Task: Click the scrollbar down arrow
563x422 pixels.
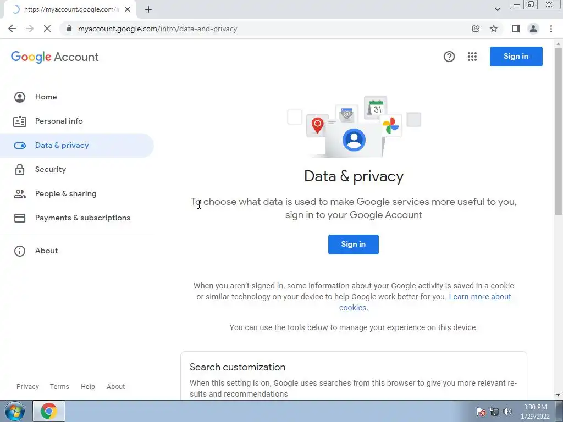Action: pos(559,395)
